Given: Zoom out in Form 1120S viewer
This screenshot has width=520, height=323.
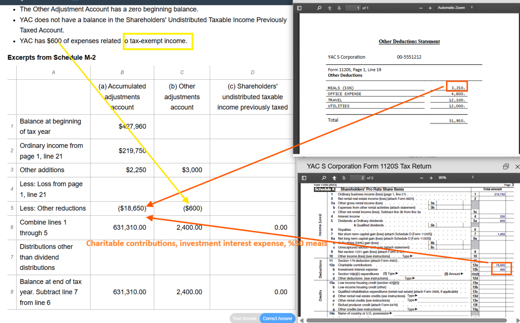Looking at the screenshot, I should 421,178.
